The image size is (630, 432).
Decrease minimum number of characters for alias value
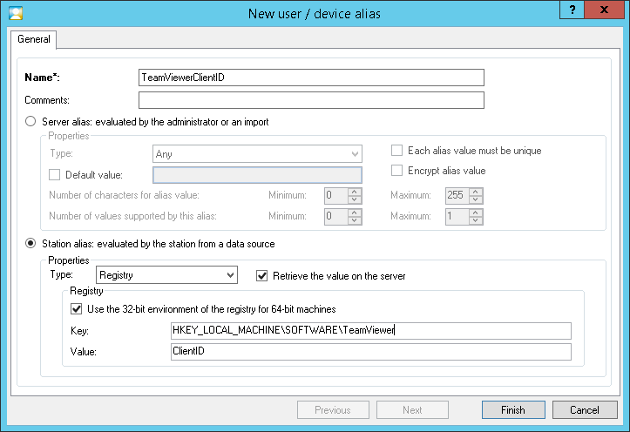tap(355, 199)
